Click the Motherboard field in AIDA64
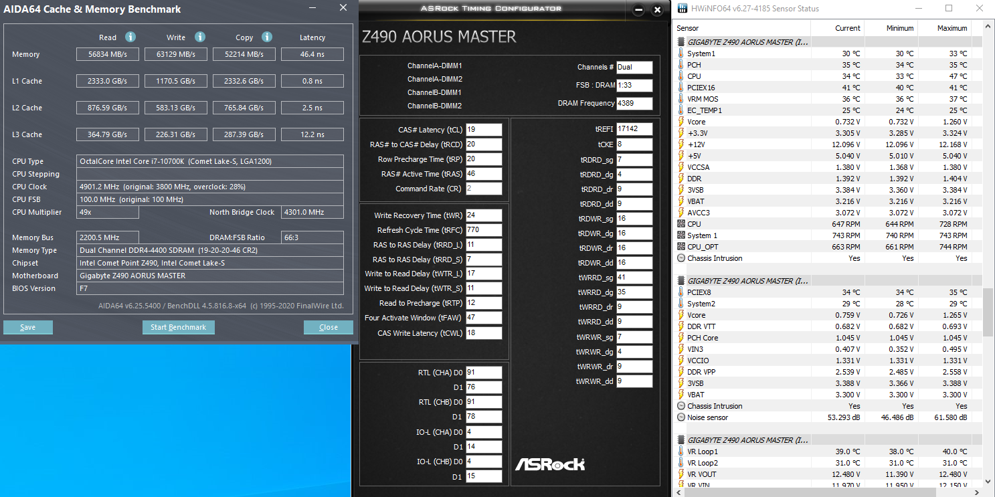The image size is (995, 497). coord(210,276)
